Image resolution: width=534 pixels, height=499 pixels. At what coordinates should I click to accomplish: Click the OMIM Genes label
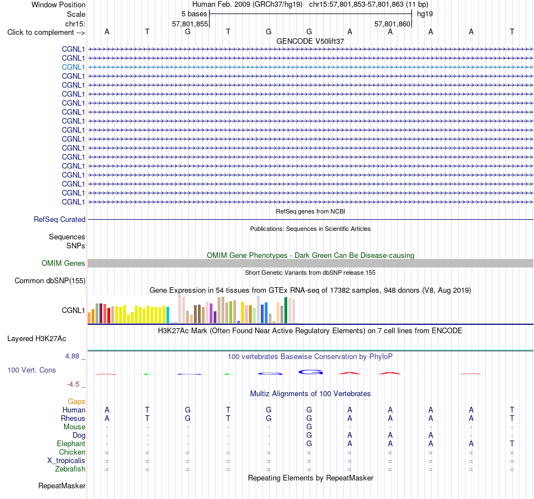tap(63, 263)
